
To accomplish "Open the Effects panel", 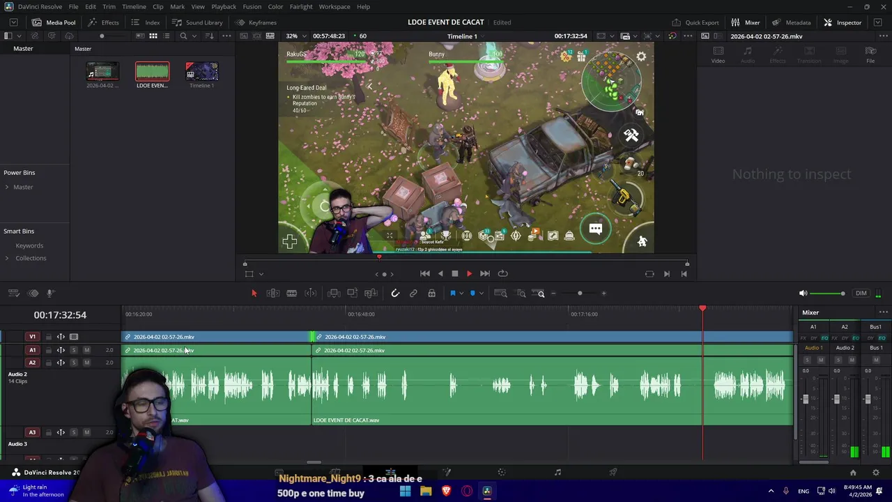I will [103, 22].
